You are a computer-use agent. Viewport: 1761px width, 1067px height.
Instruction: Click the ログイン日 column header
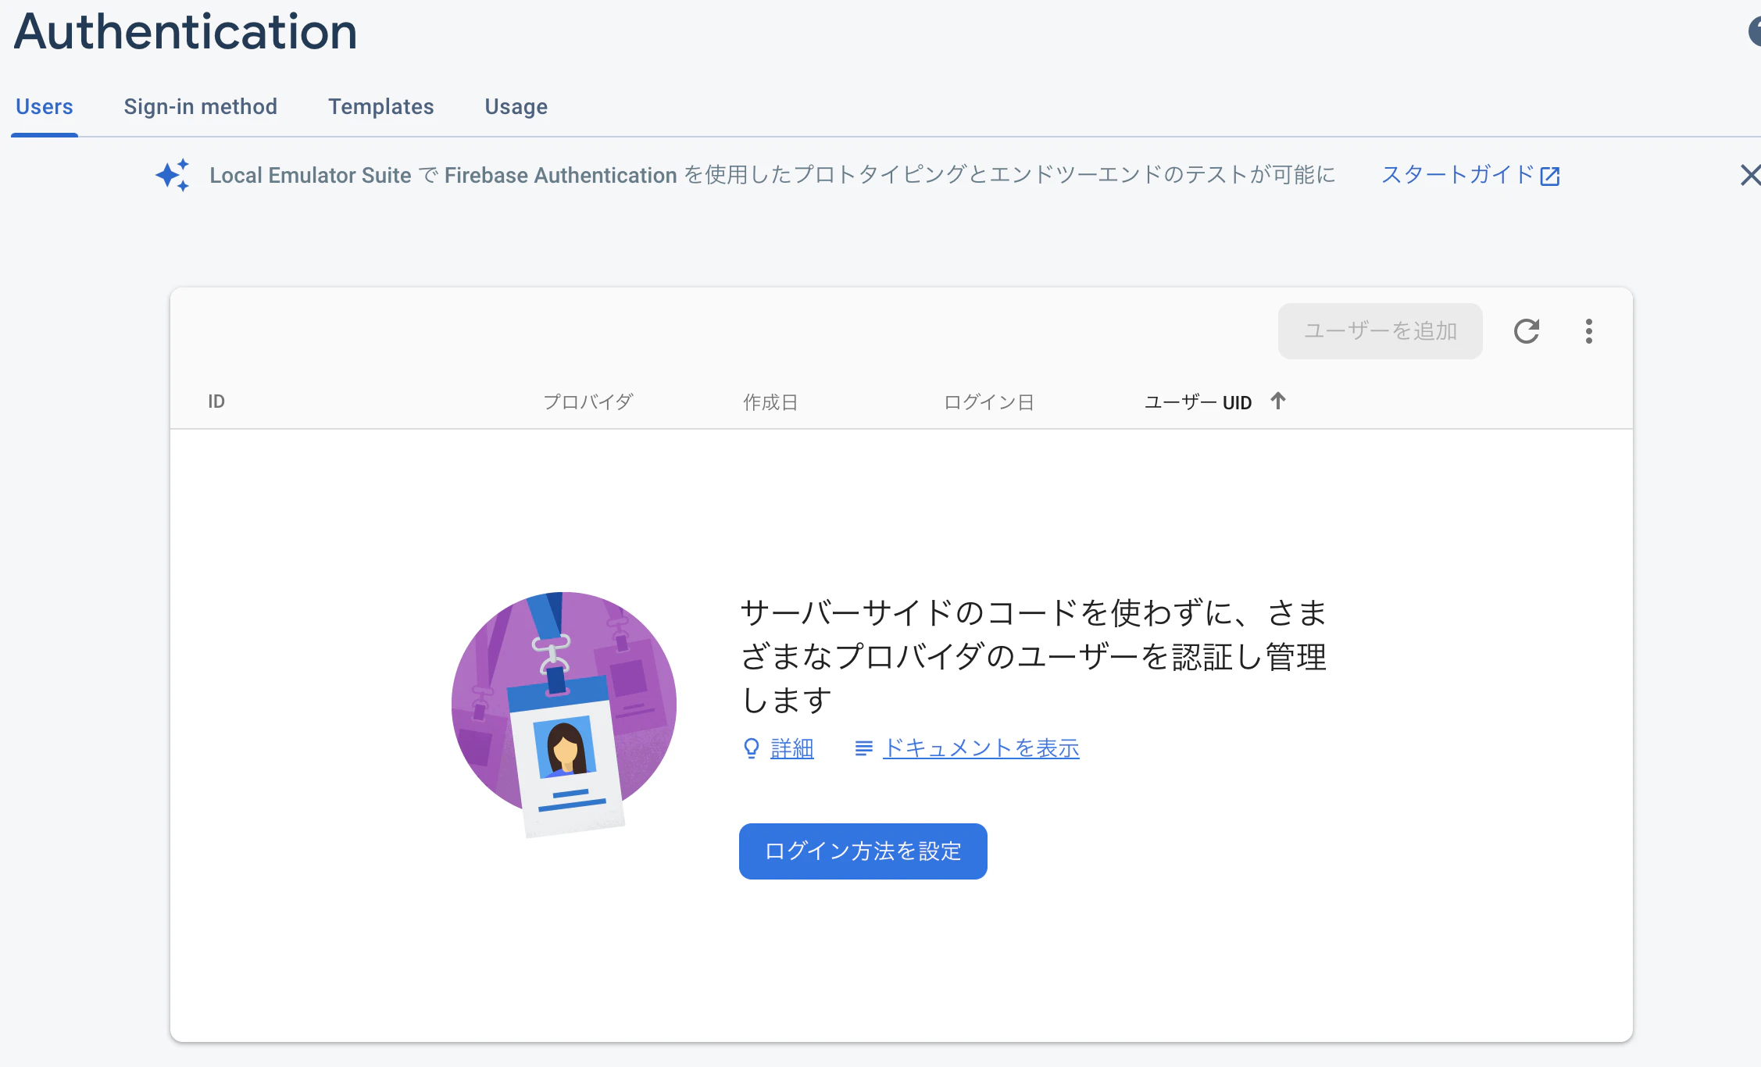coord(988,401)
